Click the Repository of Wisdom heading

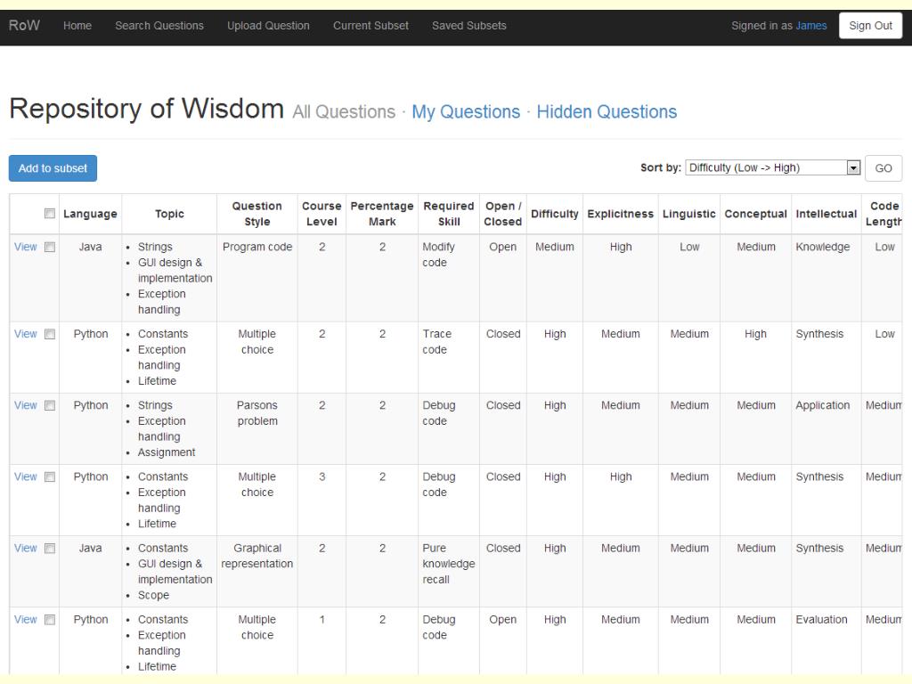147,109
